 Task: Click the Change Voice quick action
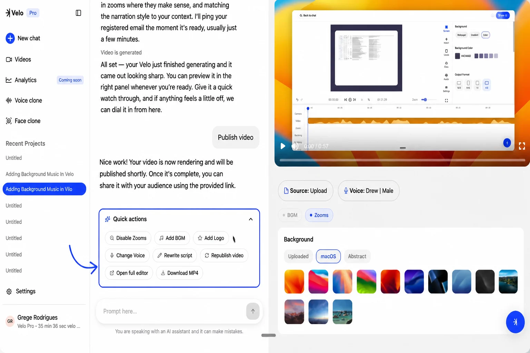[x=127, y=255]
